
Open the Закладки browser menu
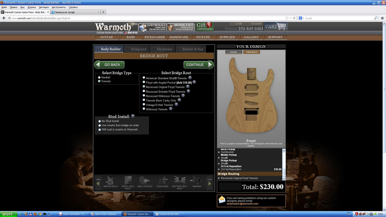coord(44,7)
